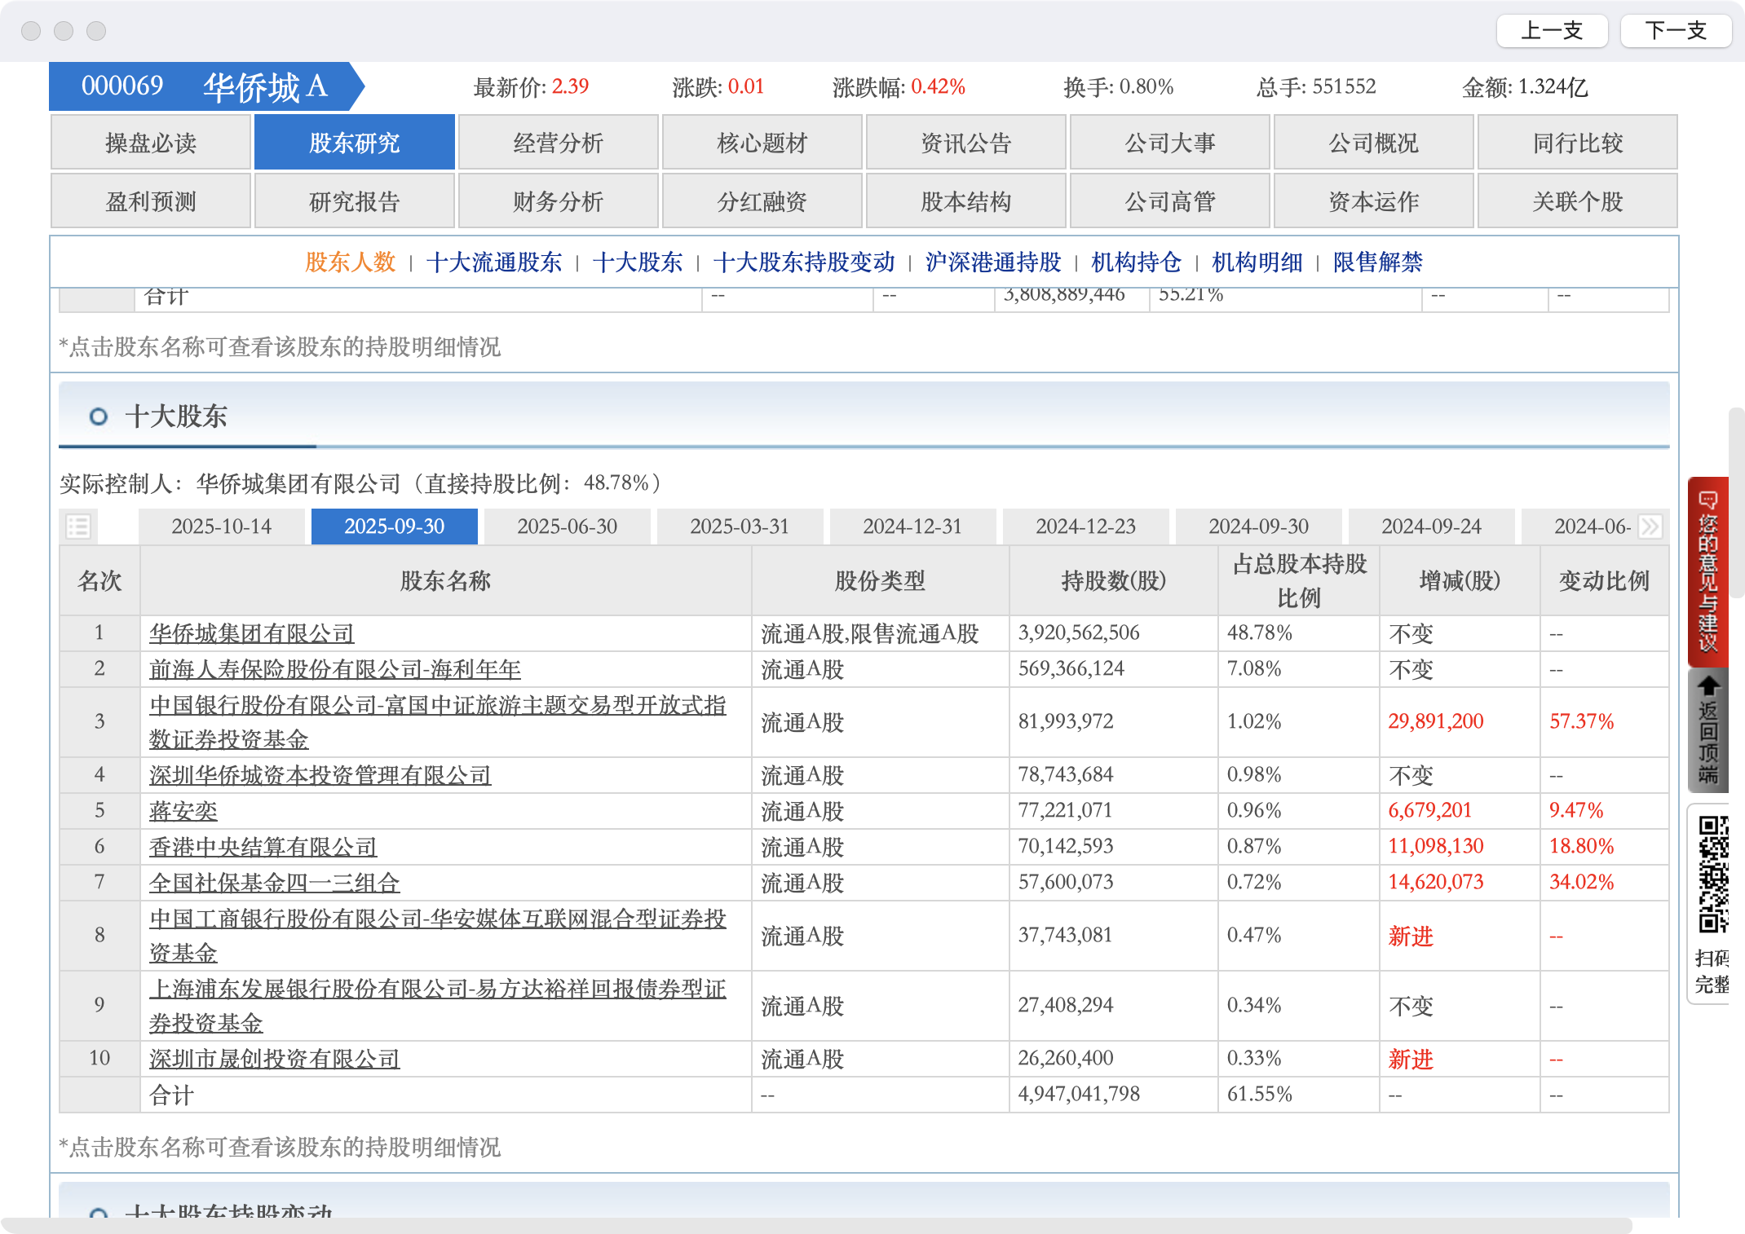Click the vertical scrollbar on the right edge
Screen dimensions: 1745x1234
coord(1737,502)
